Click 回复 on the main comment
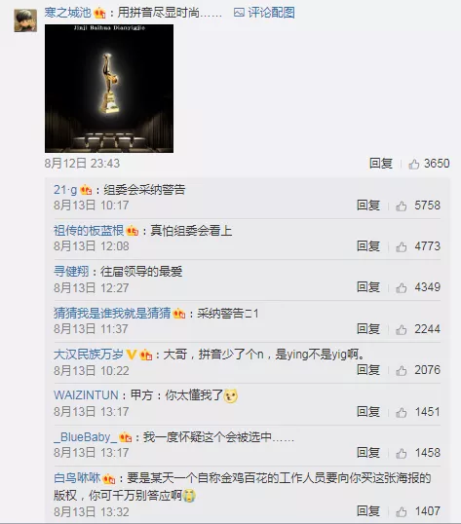461x524 pixels. 381,164
